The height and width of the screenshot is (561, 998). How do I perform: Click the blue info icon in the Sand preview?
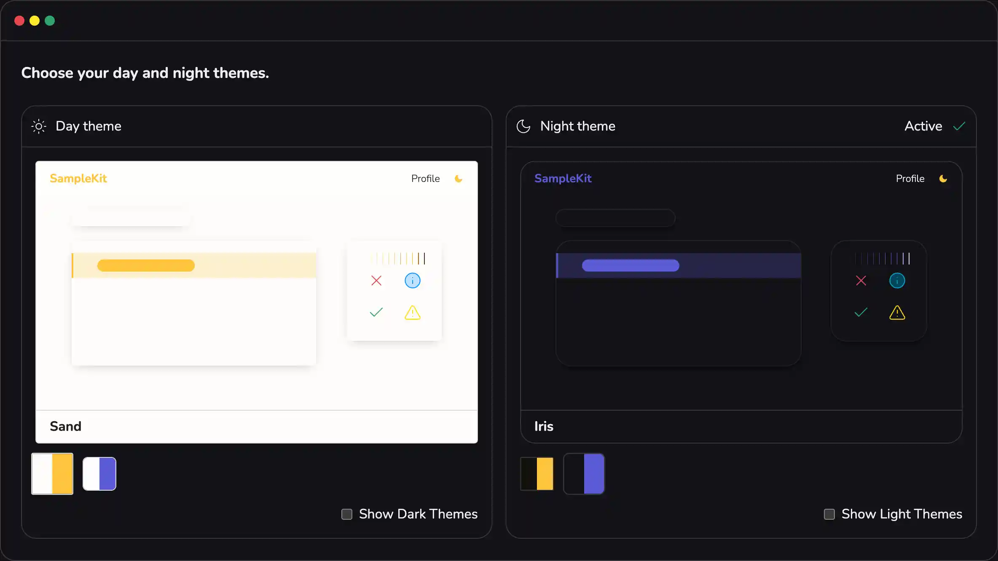pyautogui.click(x=413, y=280)
